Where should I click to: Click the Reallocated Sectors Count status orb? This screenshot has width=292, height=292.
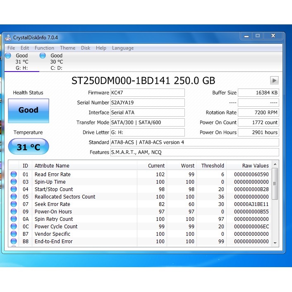(14, 197)
